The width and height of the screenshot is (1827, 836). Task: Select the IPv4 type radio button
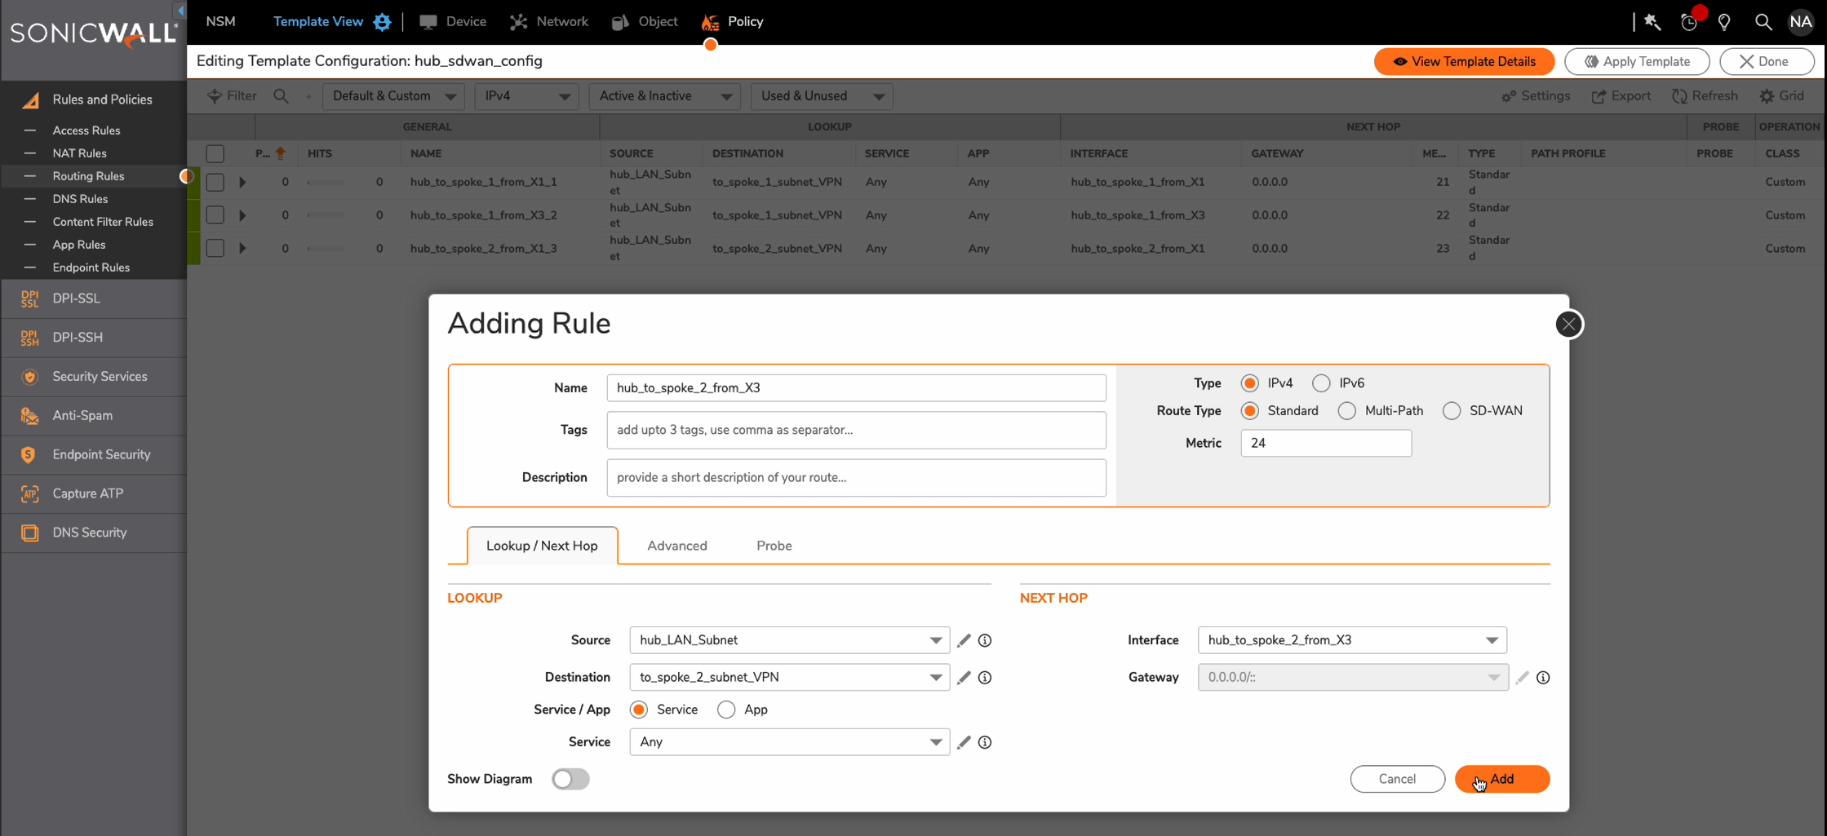[x=1249, y=383]
